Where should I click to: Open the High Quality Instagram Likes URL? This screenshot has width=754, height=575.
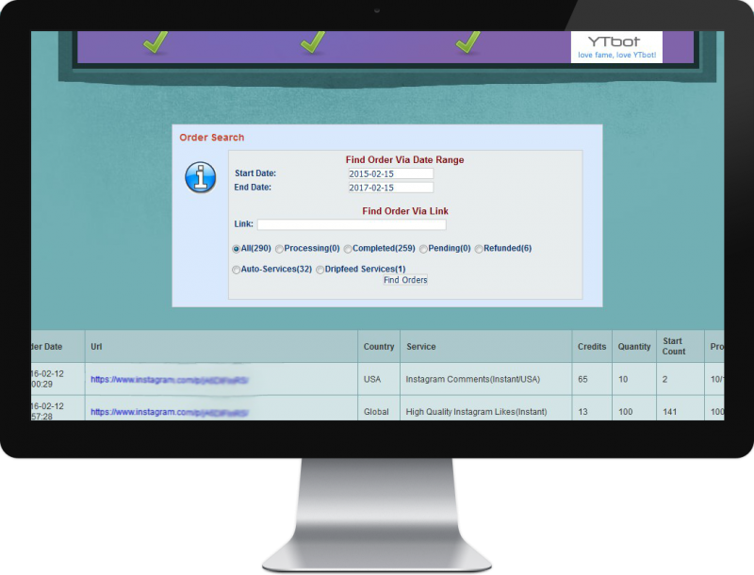pyautogui.click(x=170, y=412)
